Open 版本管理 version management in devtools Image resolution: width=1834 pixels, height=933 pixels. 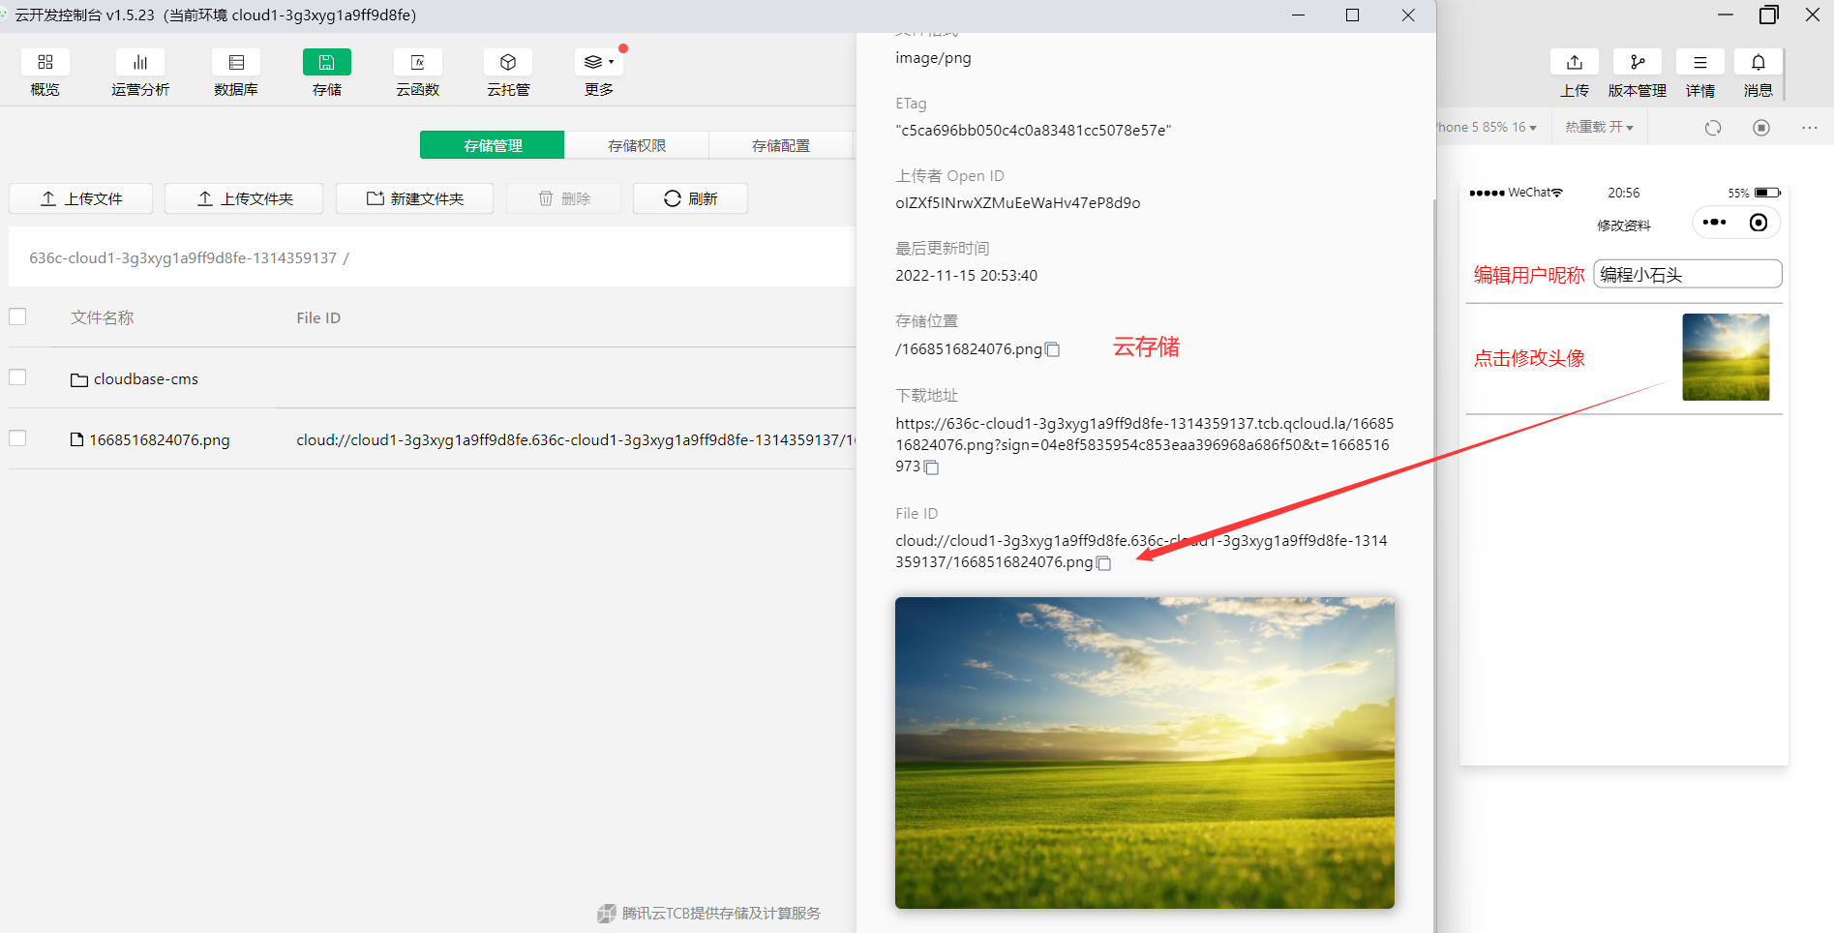(x=1638, y=74)
